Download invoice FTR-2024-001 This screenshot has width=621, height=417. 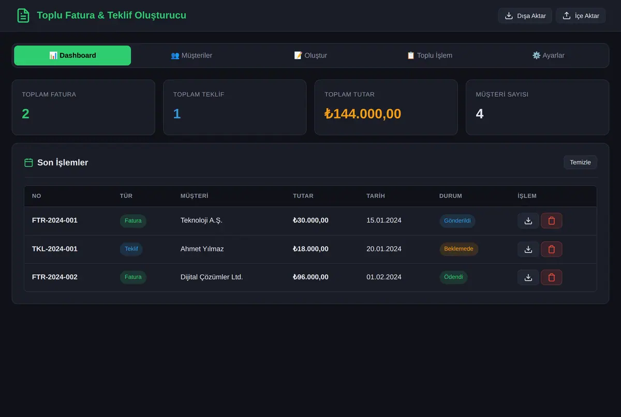pyautogui.click(x=528, y=221)
